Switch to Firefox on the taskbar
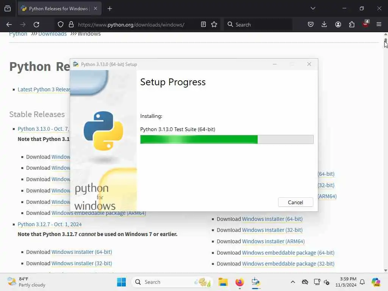This screenshot has width=388, height=291. point(239,282)
